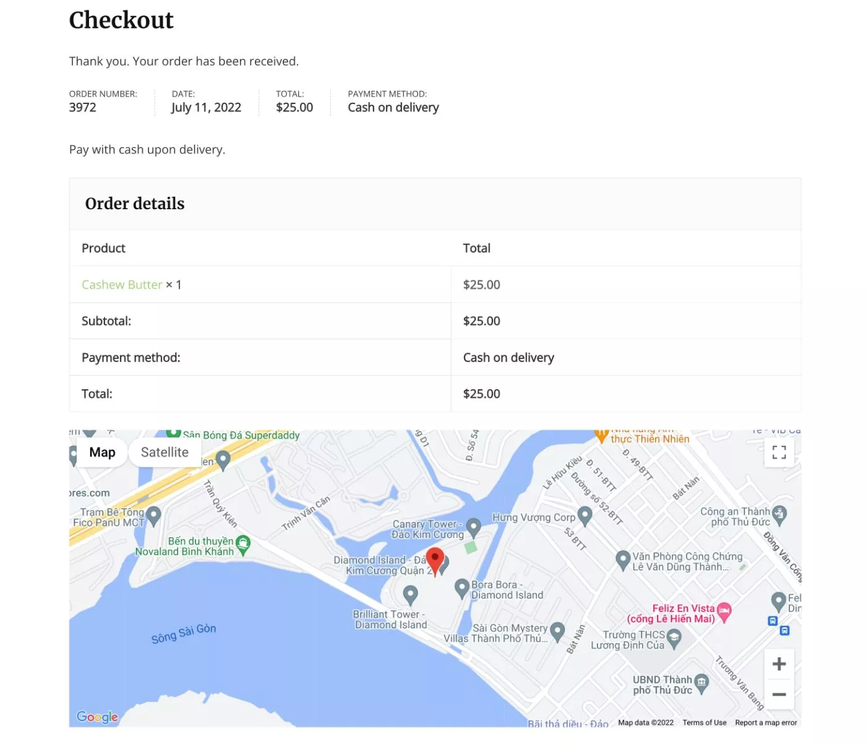The width and height of the screenshot is (866, 744).
Task: Select the Văn Phòng Công Chứng pin
Action: [623, 560]
